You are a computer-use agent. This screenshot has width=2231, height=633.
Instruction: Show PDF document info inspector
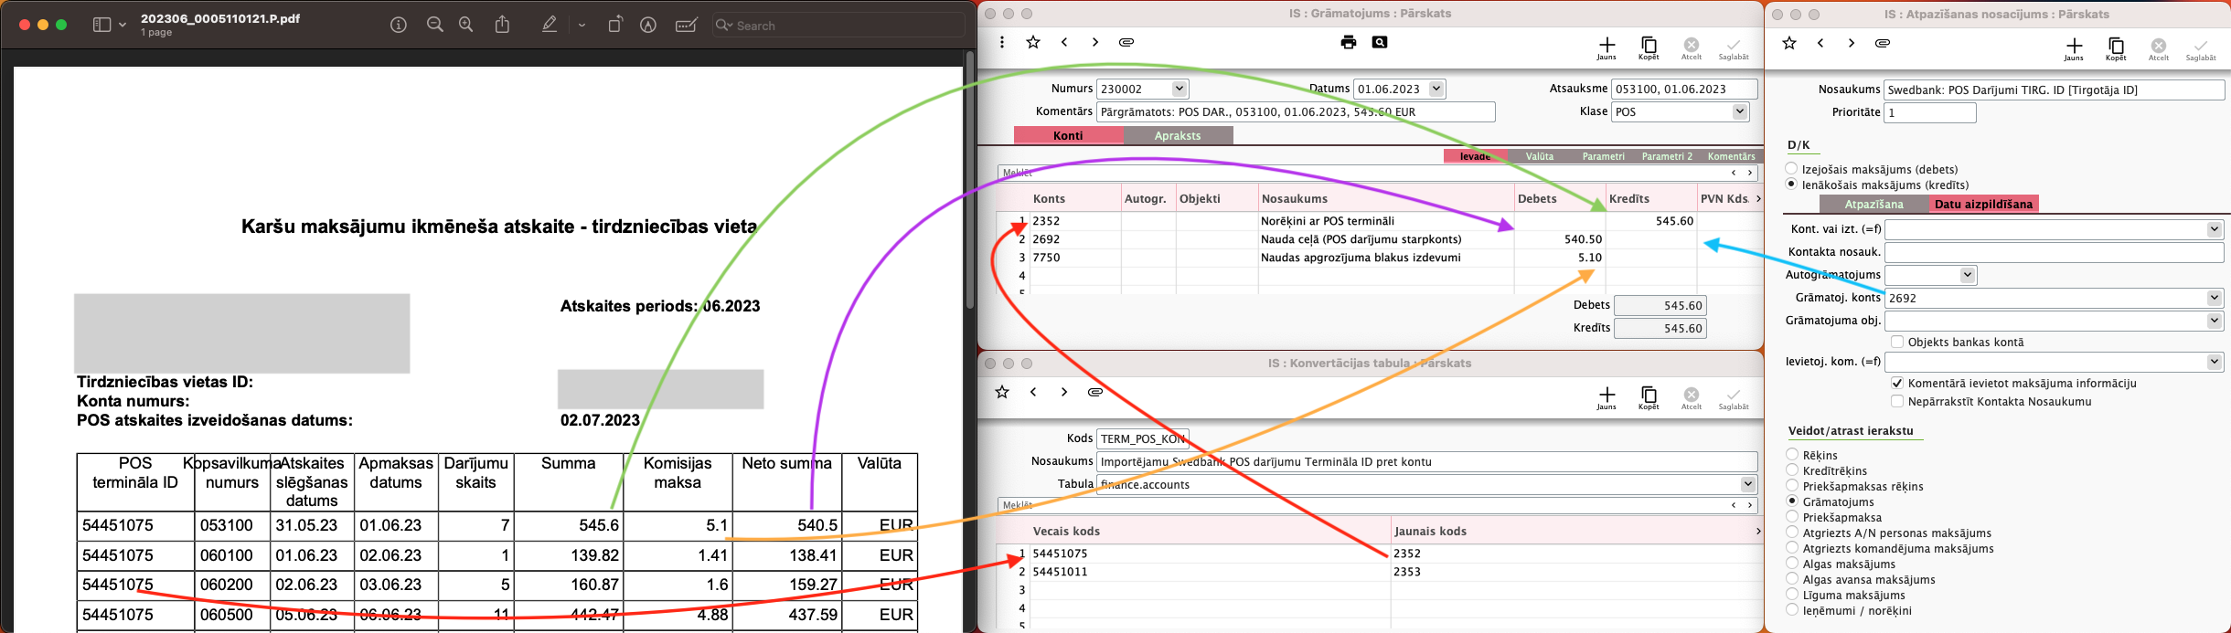tap(399, 25)
